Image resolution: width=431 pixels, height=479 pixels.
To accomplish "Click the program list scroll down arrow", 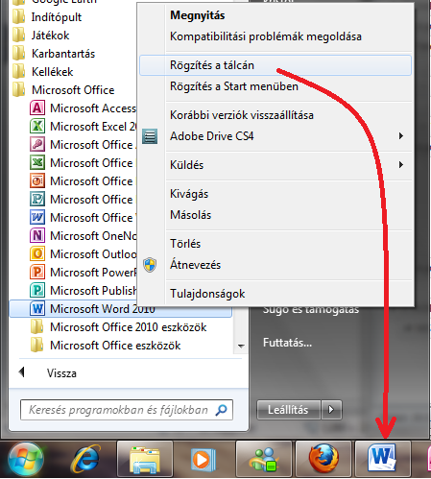I will coord(241,346).
